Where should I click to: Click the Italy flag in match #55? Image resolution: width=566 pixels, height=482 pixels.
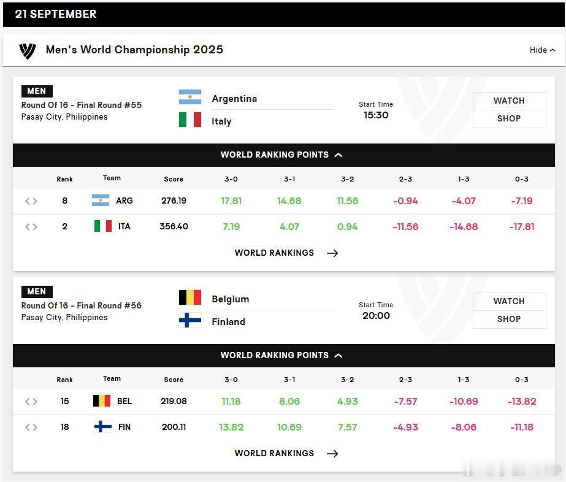coord(190,120)
